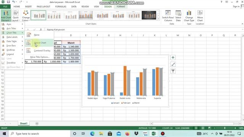Switch to the REVIEW tab
Screen dimensions: 244x137
[85, 6]
